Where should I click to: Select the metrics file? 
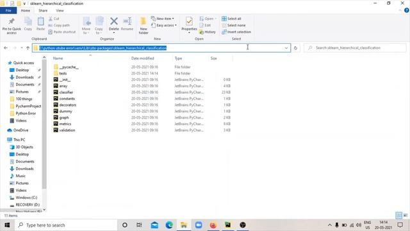click(65, 124)
